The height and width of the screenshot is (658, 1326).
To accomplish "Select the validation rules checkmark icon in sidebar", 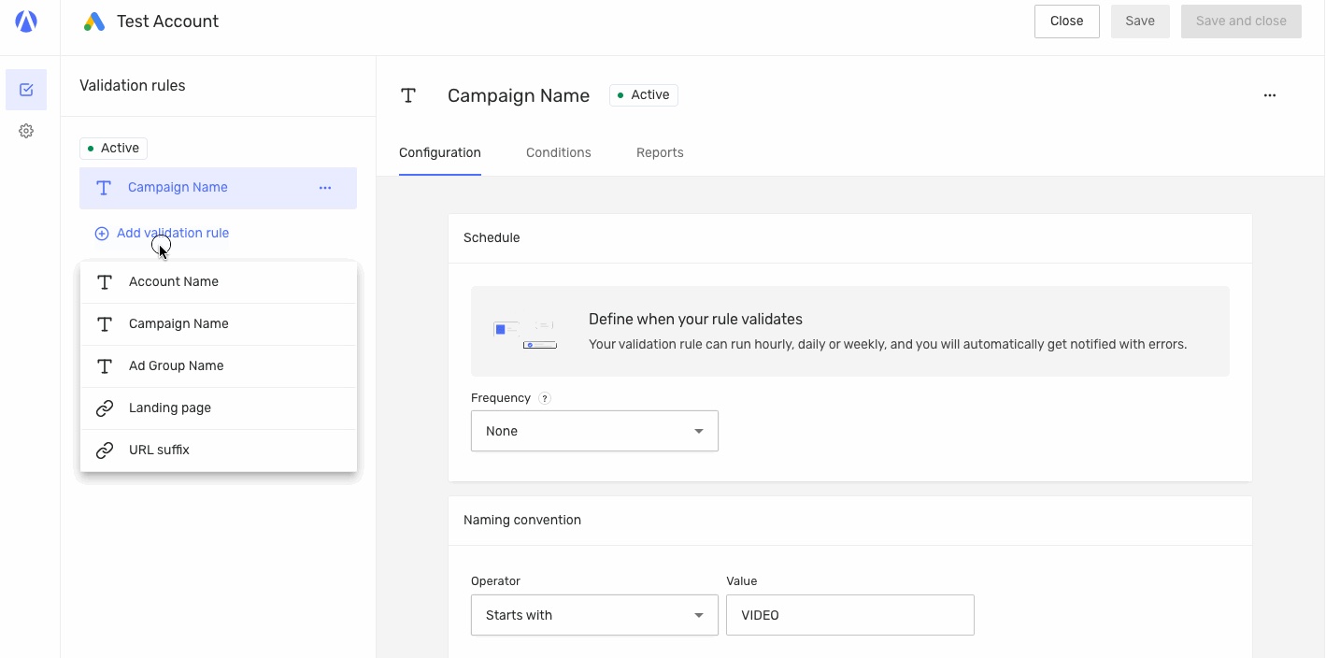I will pos(26,89).
